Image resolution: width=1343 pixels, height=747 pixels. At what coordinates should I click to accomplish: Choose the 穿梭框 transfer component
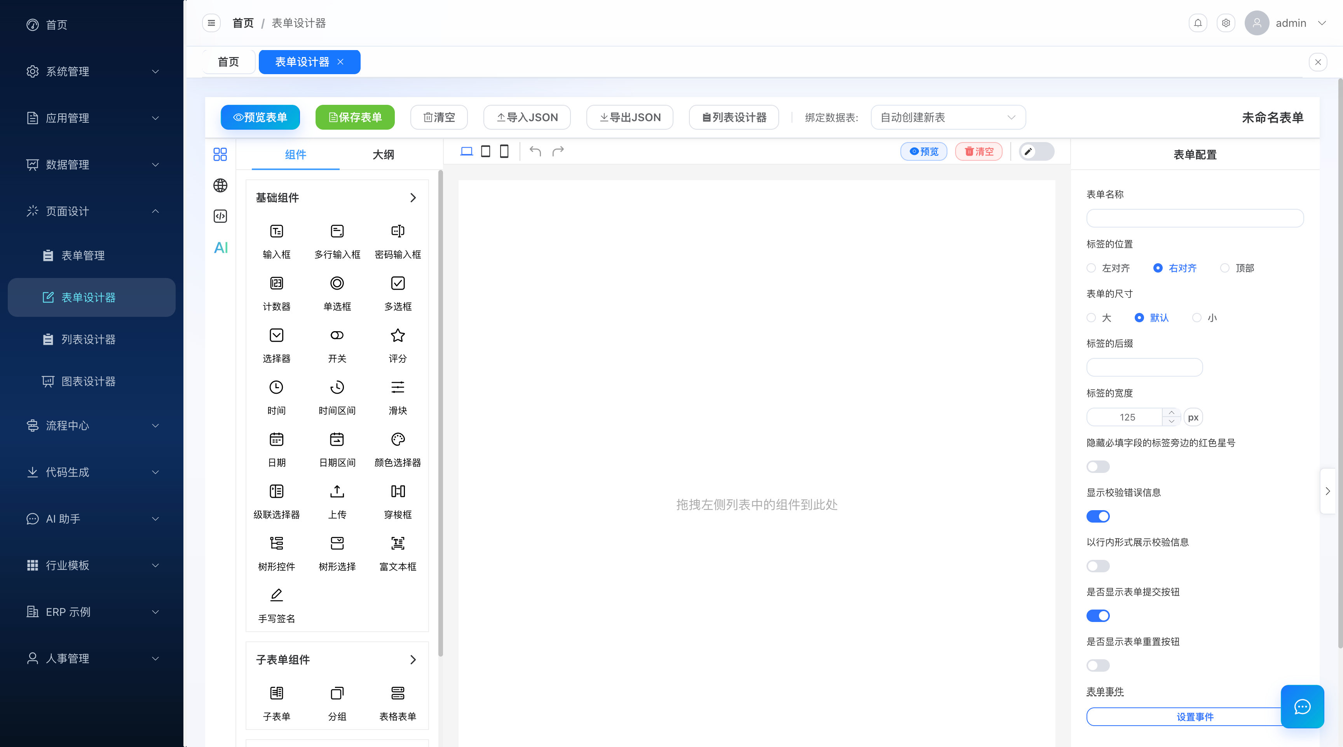coord(398,502)
